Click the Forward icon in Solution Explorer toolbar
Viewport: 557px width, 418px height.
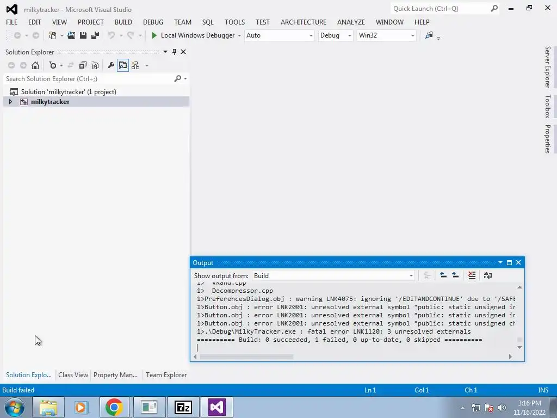23,65
